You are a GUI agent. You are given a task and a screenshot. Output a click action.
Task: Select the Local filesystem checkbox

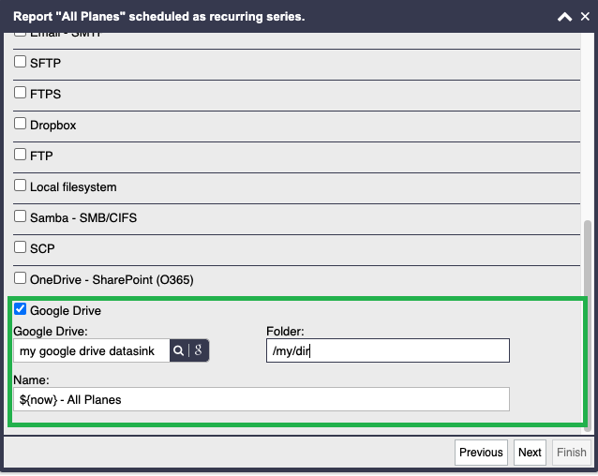coord(20,186)
